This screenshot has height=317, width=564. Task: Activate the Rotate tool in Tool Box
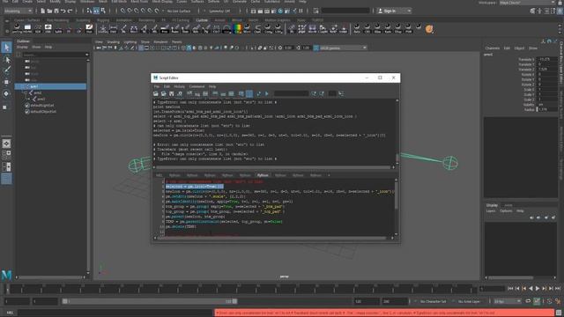coord(6,94)
